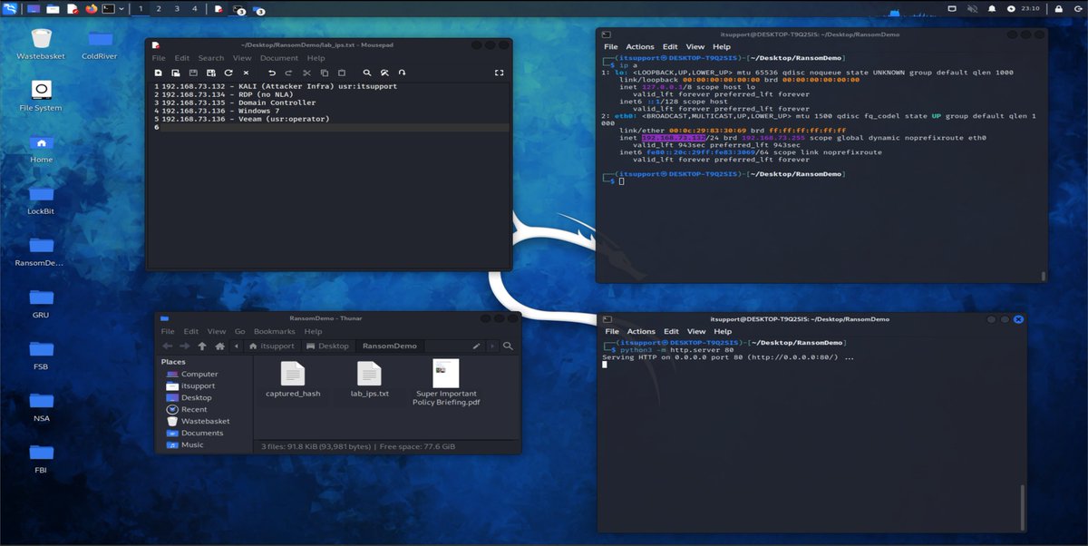The width and height of the screenshot is (1088, 546).
Task: Click the Veeam (usr:operator) line in Mousepad
Action: [x=245, y=119]
